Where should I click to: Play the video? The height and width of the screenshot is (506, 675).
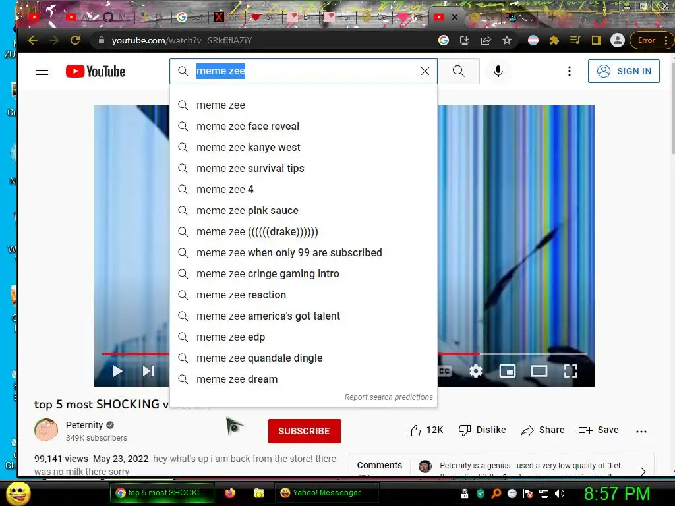click(117, 371)
